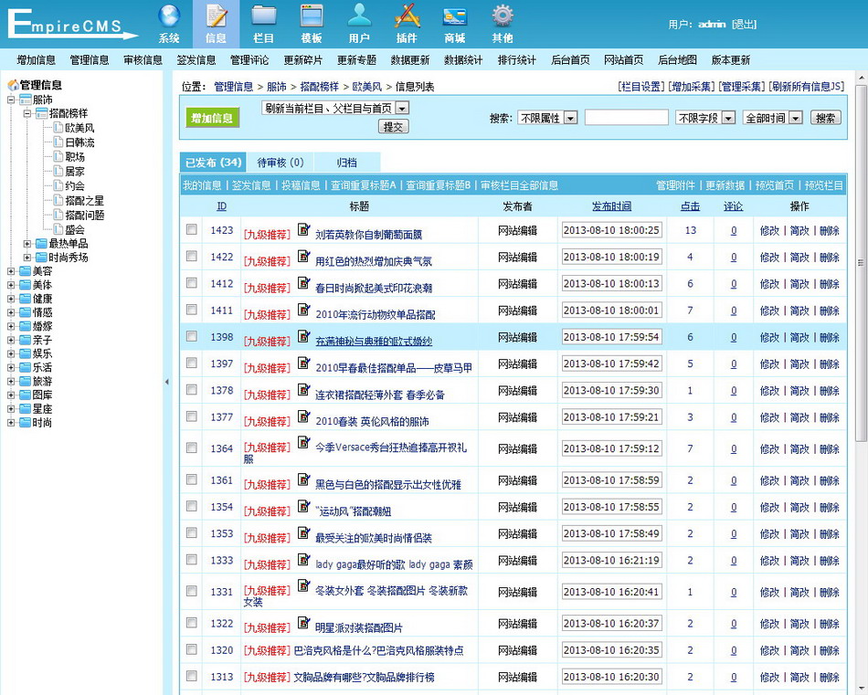Select the 栏目 folder icon in header
Viewport: 868px width, 695px height.
point(264,17)
